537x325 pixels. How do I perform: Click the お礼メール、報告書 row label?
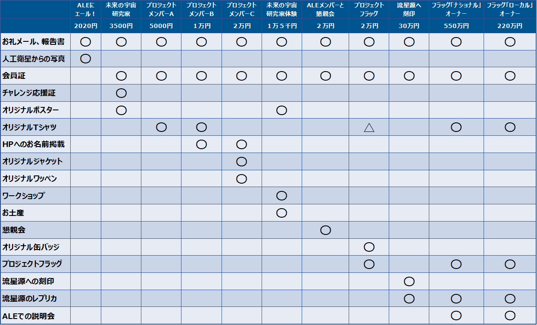[34, 42]
